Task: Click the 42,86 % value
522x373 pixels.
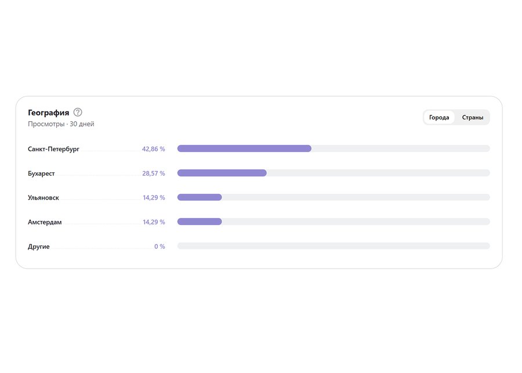Action: 153,149
